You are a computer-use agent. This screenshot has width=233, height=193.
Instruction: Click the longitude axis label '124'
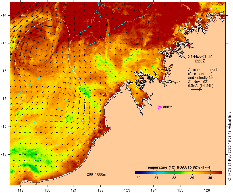point(153,190)
